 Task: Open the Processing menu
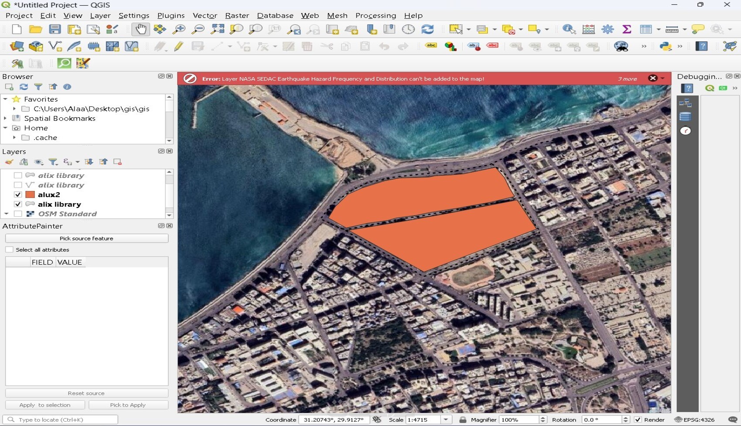(x=375, y=15)
